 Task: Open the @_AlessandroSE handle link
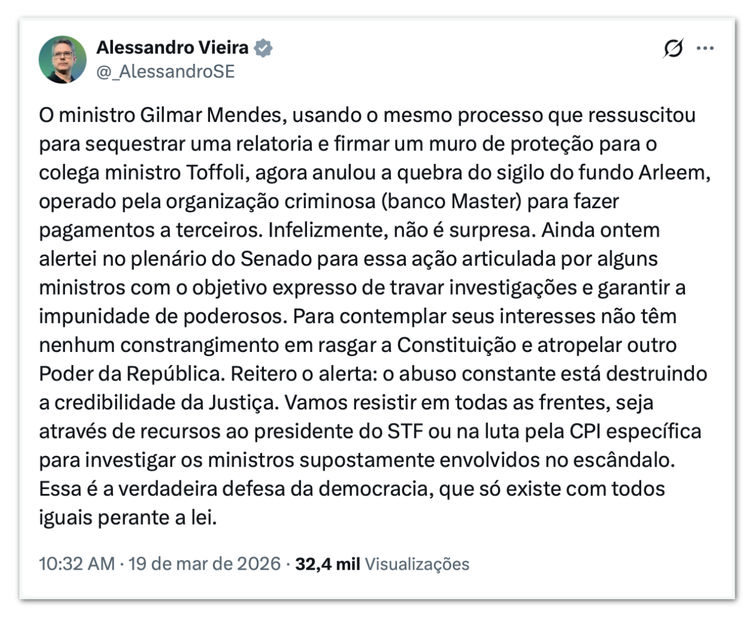166,72
